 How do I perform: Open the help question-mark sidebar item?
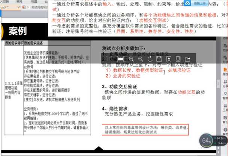click(x=225, y=132)
